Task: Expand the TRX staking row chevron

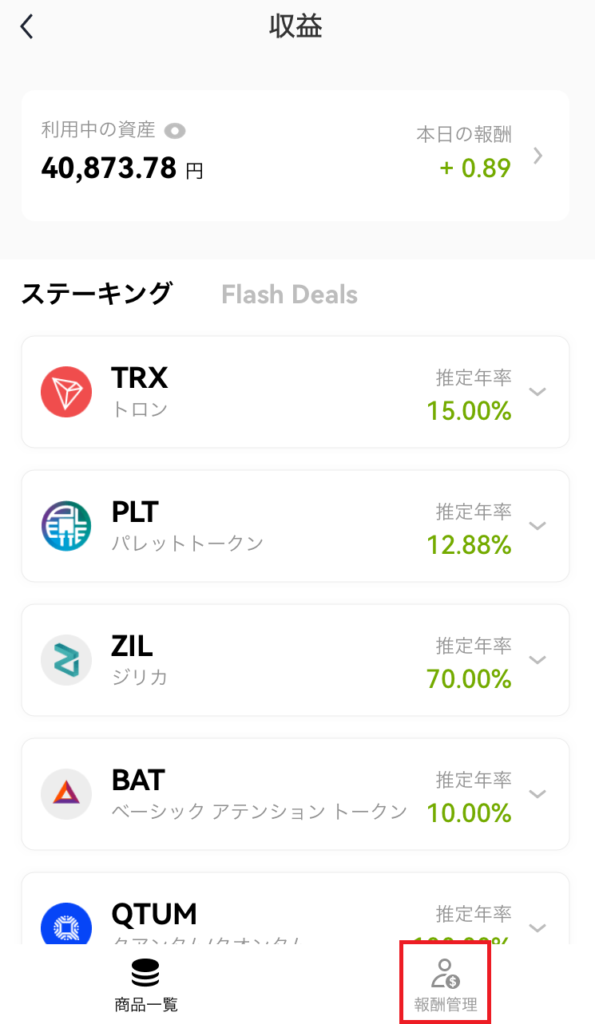Action: 537,391
